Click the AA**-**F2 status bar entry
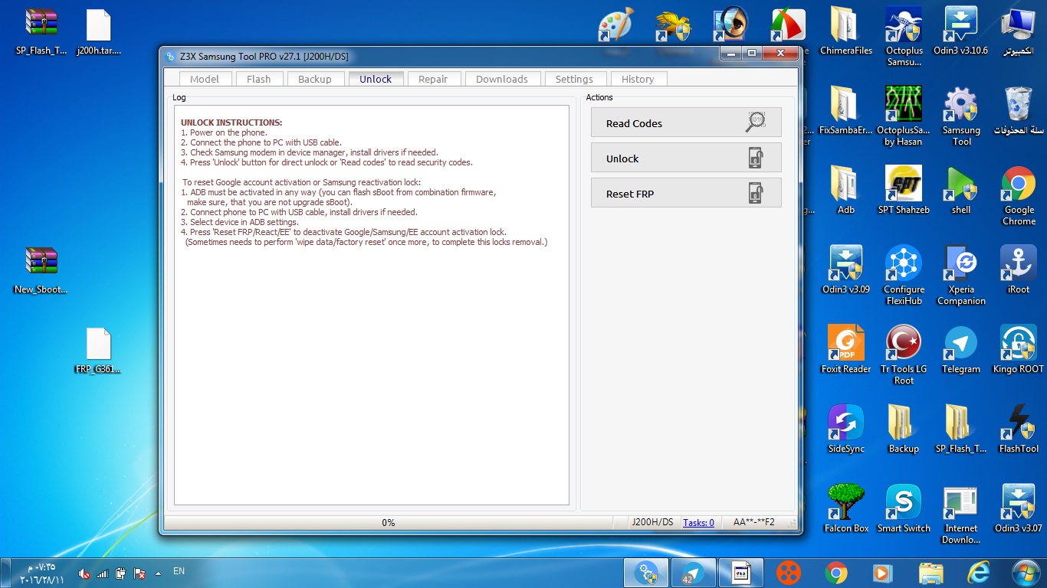Viewport: 1047px width, 588px height. (754, 522)
